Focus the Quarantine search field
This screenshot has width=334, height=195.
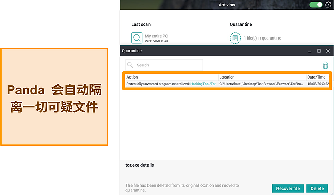tap(164, 65)
